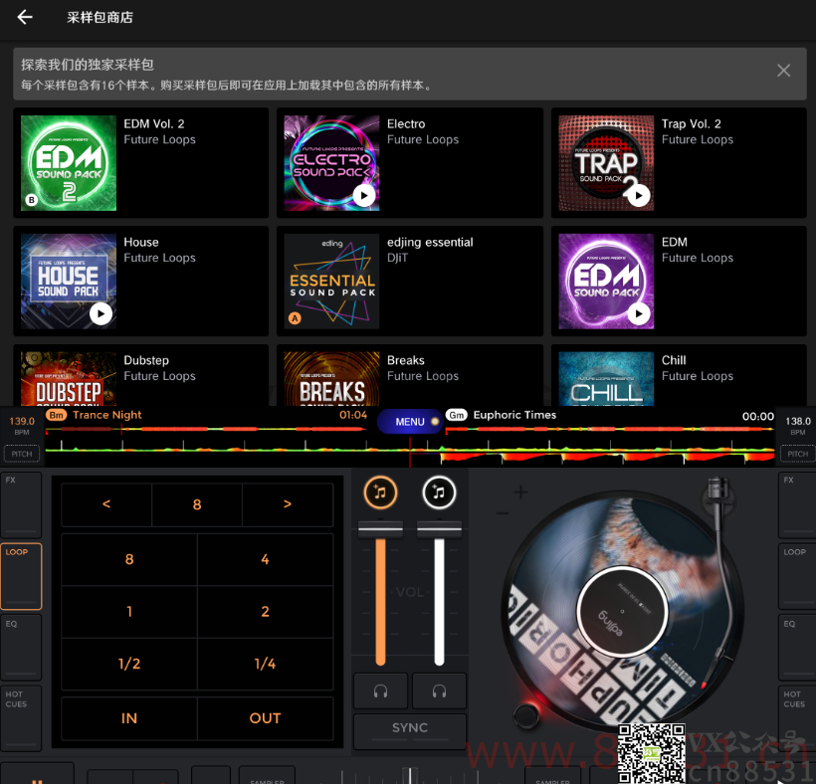Open the Breaks pack cover
The width and height of the screenshot is (816, 784).
tap(331, 379)
